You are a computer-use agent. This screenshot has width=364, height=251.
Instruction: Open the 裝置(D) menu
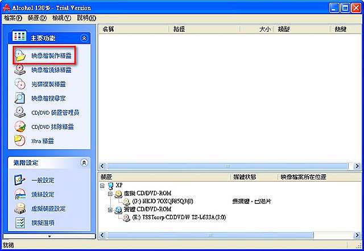37,18
